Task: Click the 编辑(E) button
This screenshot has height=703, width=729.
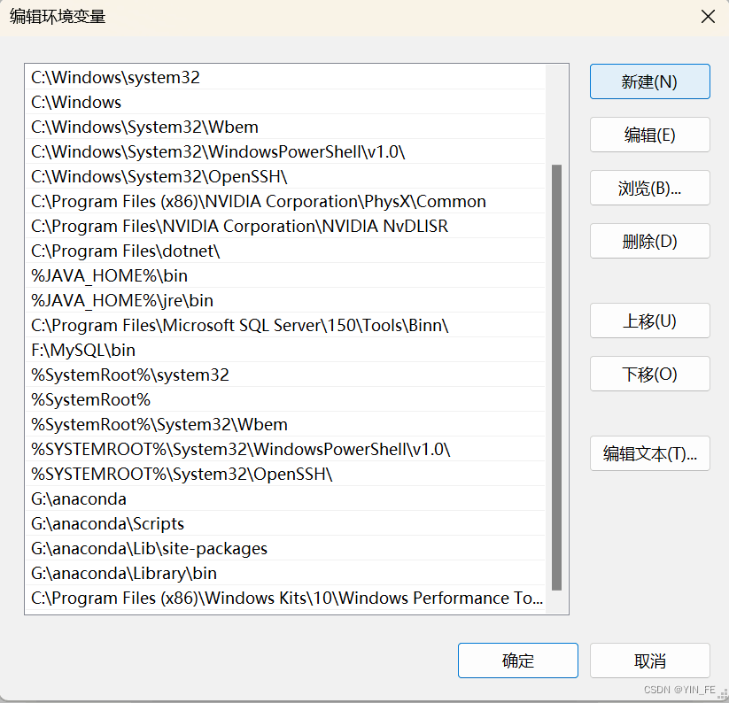Action: 649,135
